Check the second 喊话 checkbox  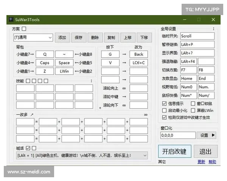click(x=34, y=148)
